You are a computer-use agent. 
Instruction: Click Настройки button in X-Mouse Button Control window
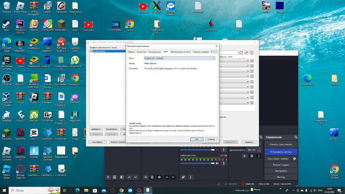click(x=97, y=142)
